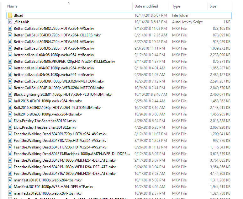Select better.call.saul.s04e06.1080p.web.x264-strife.mkv name
Viewport: 243px width, 199px height.
pos(54,55)
